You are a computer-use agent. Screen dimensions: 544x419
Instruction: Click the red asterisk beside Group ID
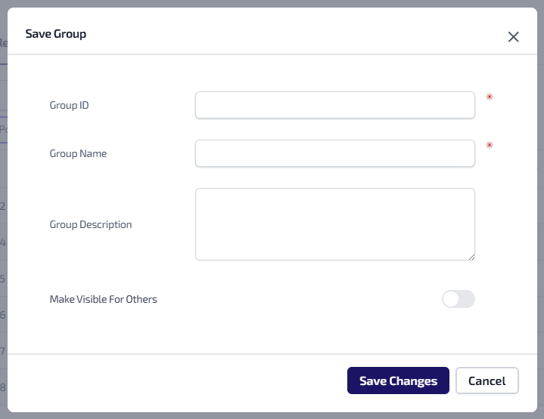coord(490,97)
